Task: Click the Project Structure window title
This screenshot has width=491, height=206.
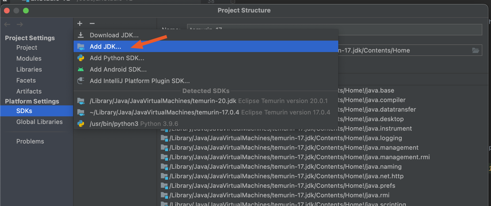Action: coord(244,10)
